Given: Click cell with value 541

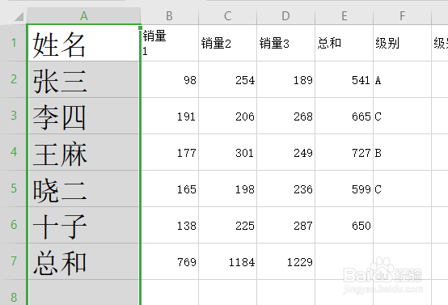Looking at the screenshot, I should [x=344, y=79].
